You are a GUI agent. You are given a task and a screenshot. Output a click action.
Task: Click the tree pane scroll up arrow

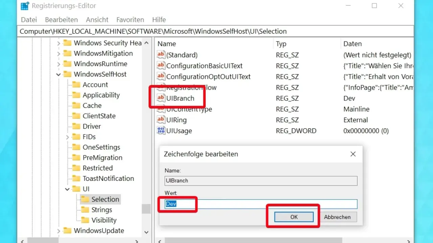146,43
